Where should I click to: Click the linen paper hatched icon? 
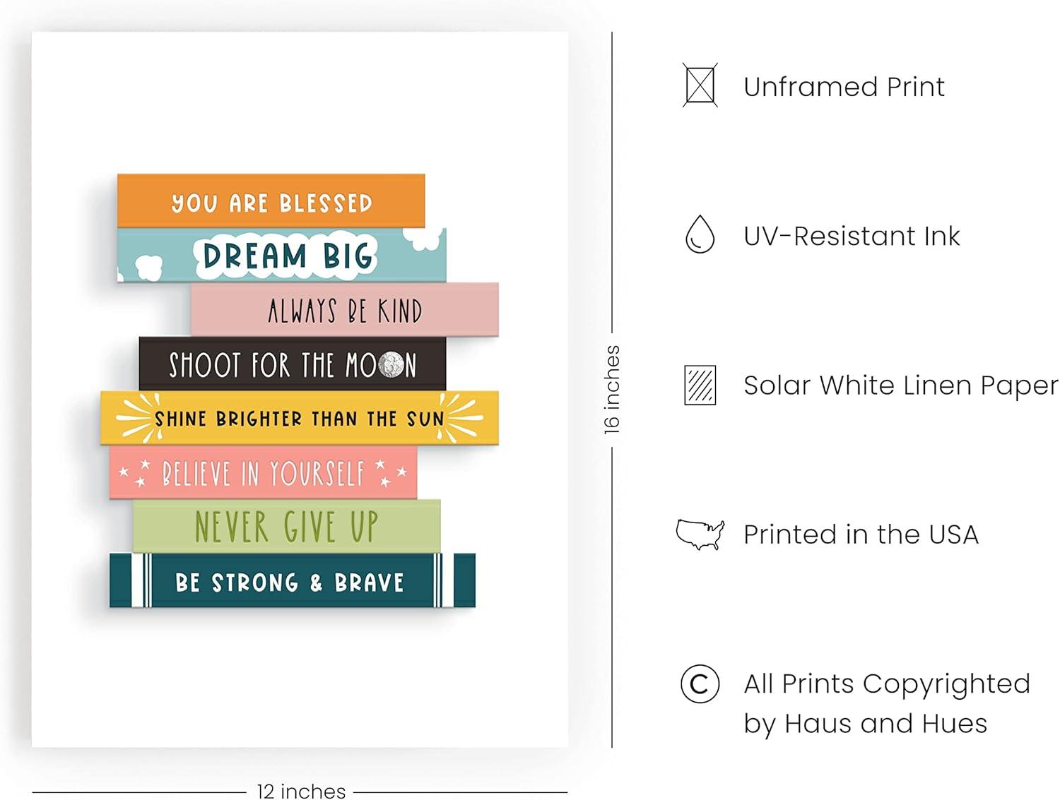700,385
